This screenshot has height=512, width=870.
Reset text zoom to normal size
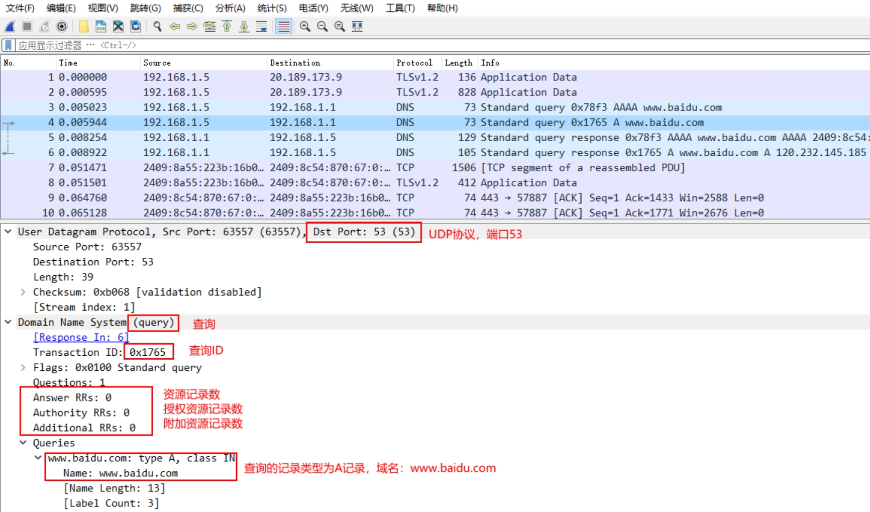340,27
